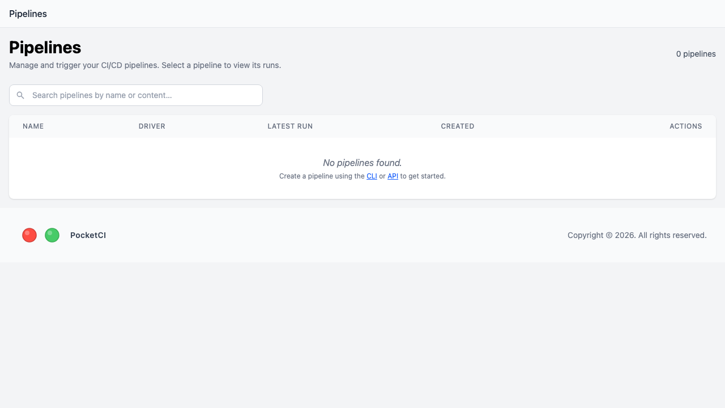The height and width of the screenshot is (408, 725).
Task: Open the CLI documentation link
Action: pyautogui.click(x=372, y=176)
